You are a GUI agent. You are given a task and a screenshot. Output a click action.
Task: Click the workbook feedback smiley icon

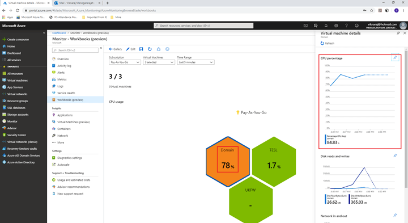coord(167,49)
